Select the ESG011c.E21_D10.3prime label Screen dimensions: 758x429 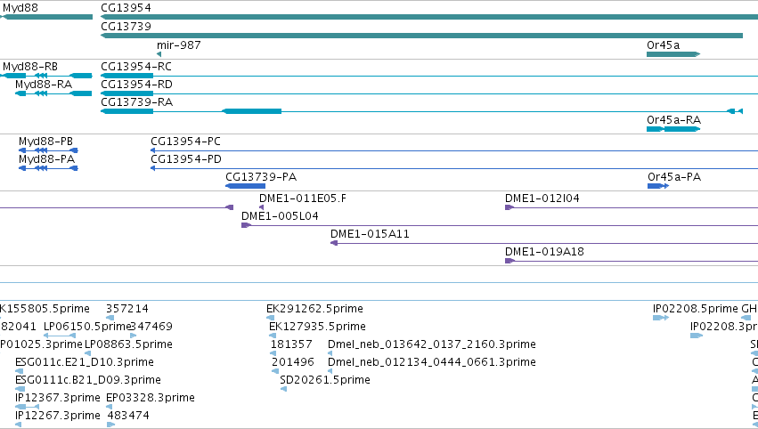click(85, 362)
